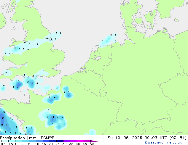Click the 'Su 10-05-2026' date text
The image size is (188, 145).
[125, 138]
